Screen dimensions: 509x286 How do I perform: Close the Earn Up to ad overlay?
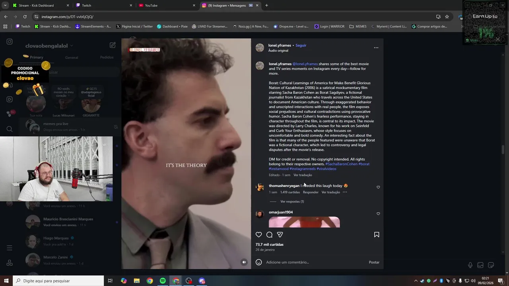click(497, 39)
